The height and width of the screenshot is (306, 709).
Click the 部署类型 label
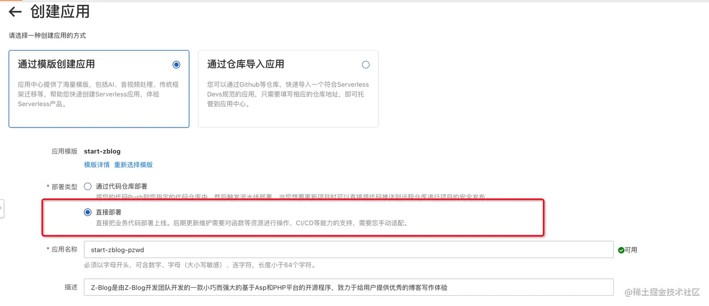click(64, 187)
